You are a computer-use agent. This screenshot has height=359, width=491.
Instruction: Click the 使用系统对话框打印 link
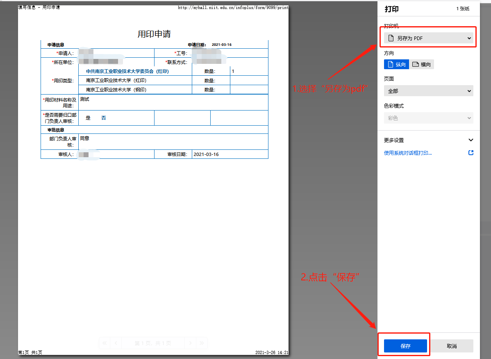click(x=408, y=153)
